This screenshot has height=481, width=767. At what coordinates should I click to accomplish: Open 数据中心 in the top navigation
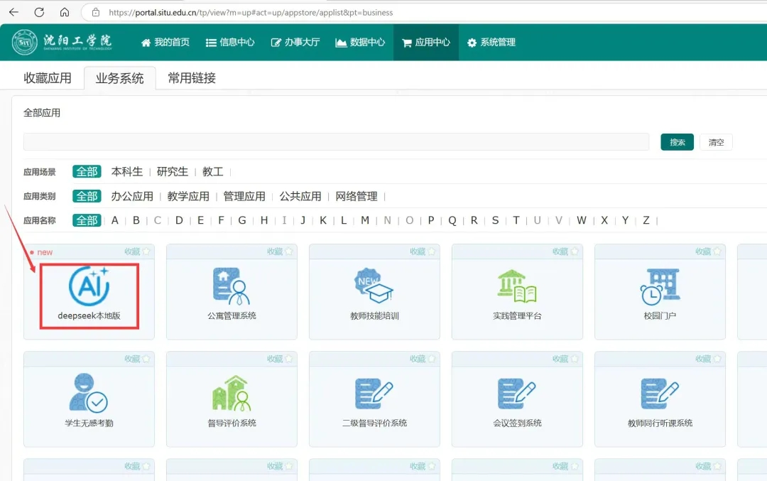tap(361, 43)
